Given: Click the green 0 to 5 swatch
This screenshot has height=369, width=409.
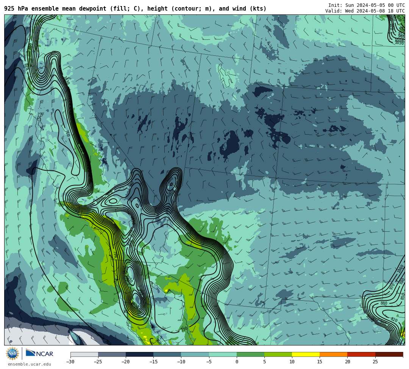Looking at the screenshot, I should [250, 354].
